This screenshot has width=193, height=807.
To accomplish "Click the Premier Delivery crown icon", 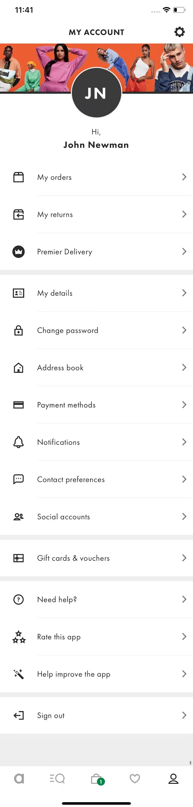I will [x=18, y=251].
